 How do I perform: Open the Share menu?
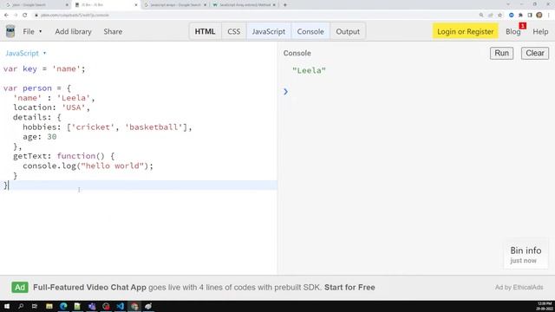[113, 31]
